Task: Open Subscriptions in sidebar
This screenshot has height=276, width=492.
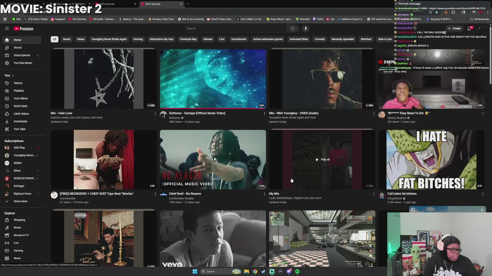Action: pos(22,55)
